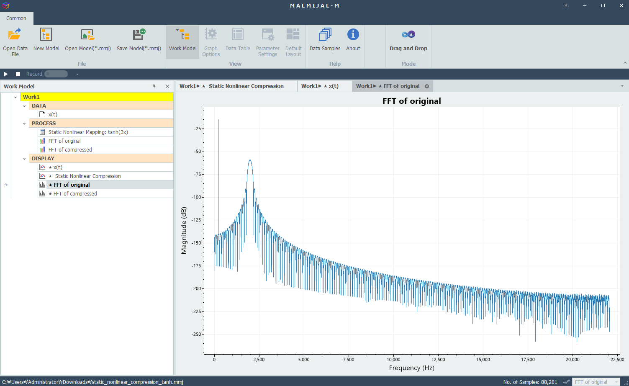
Task: Select FFT of compressed under PROCESS
Action: [105, 149]
